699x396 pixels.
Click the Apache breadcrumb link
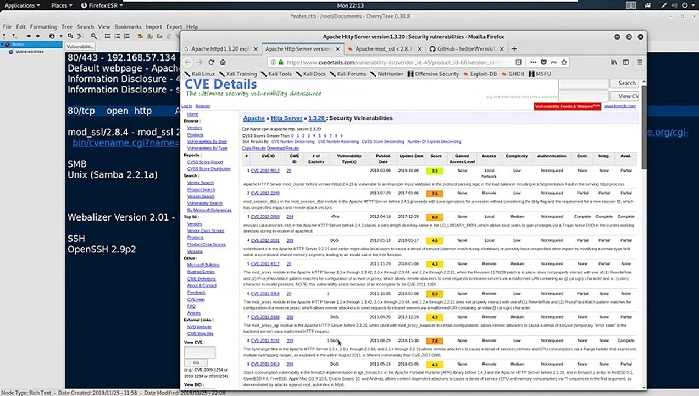click(254, 118)
